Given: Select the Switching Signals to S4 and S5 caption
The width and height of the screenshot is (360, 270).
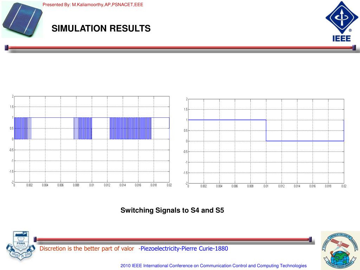Looking at the screenshot, I should 172,210.
